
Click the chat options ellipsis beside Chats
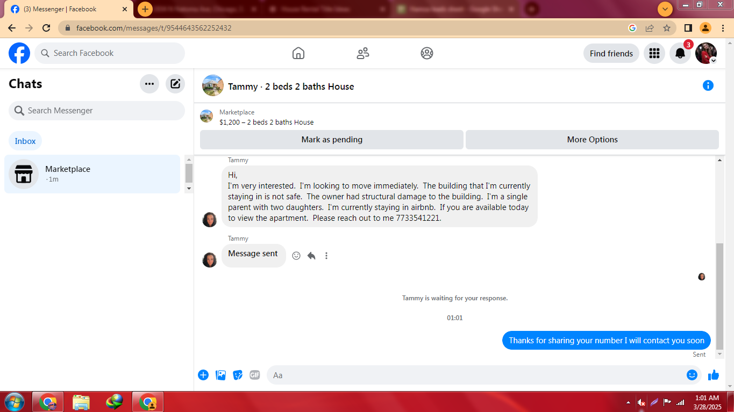click(149, 84)
